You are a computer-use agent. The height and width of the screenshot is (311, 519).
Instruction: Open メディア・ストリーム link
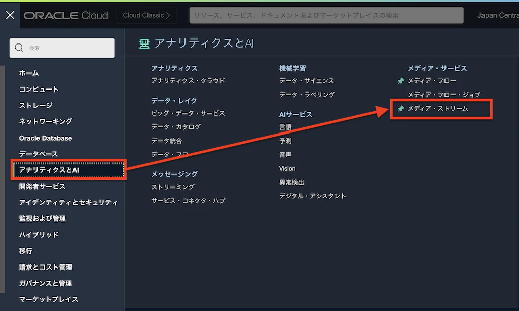(437, 108)
